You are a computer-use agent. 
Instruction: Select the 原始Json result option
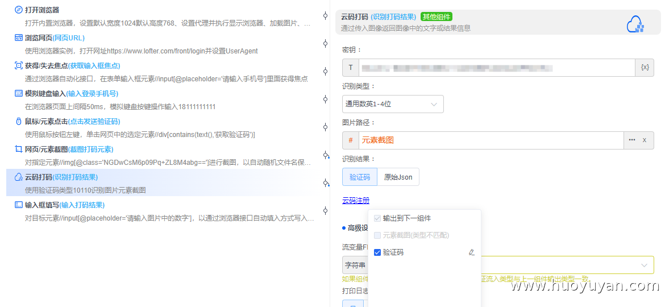pos(398,177)
